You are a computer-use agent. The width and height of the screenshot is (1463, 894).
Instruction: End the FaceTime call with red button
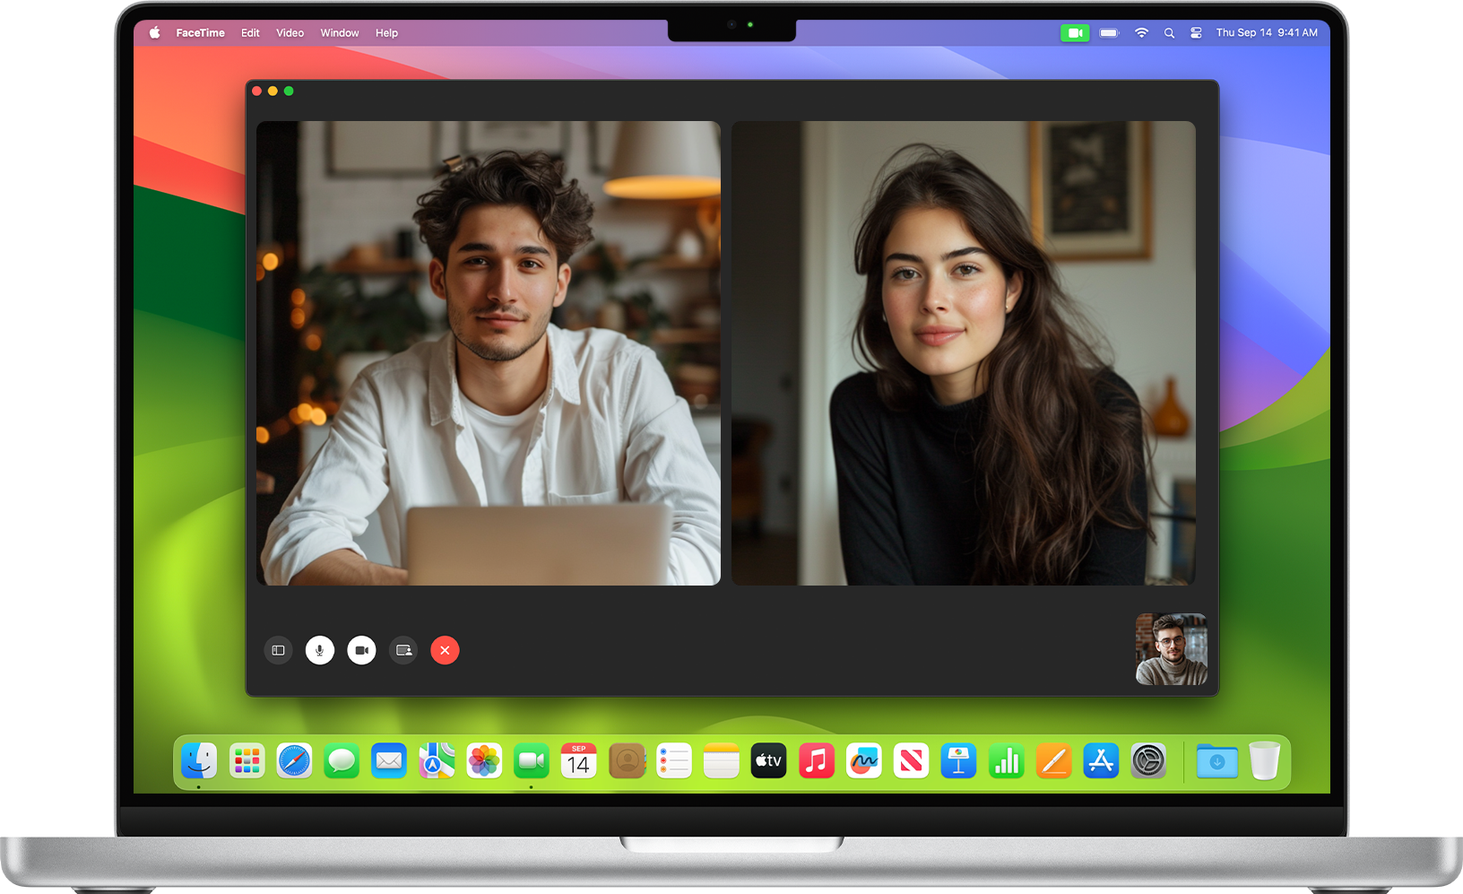[445, 650]
